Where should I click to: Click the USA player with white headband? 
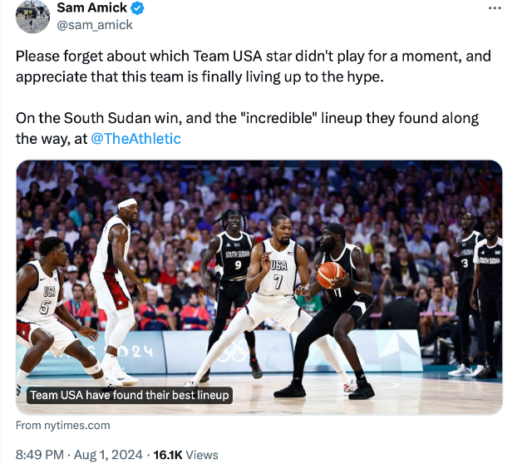pos(115,266)
